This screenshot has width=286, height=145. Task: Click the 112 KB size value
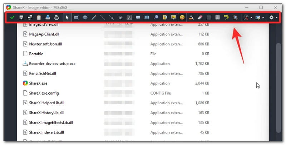(203, 34)
